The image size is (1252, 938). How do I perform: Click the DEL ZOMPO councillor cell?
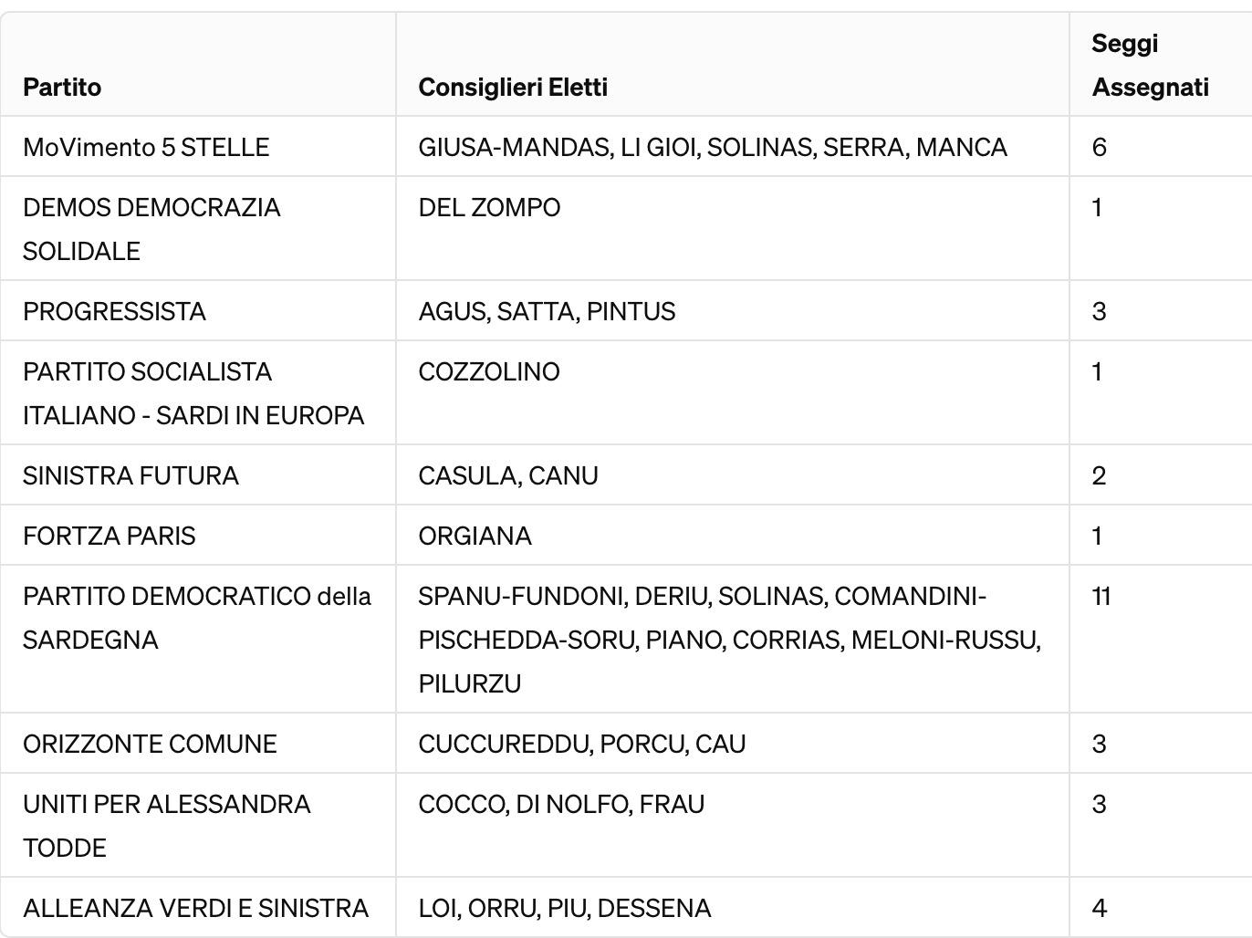[489, 208]
